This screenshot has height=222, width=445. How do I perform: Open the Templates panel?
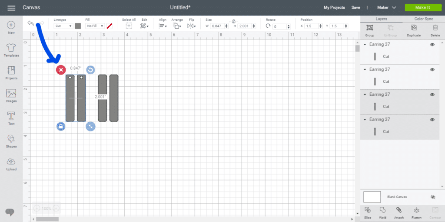tap(11, 50)
